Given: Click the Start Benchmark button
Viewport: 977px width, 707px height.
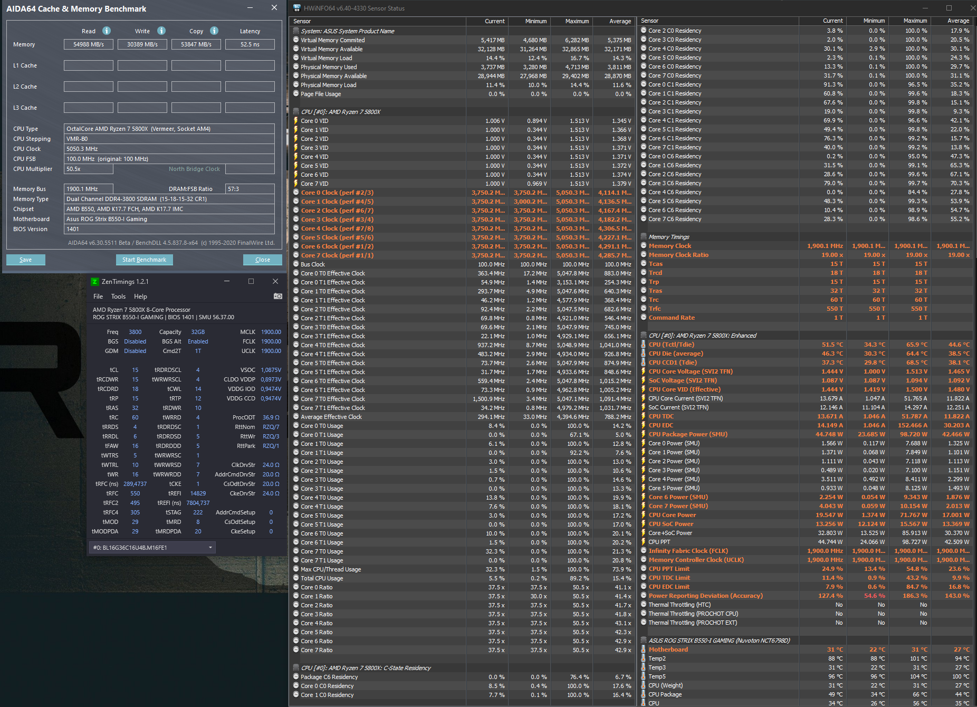Looking at the screenshot, I should [144, 260].
